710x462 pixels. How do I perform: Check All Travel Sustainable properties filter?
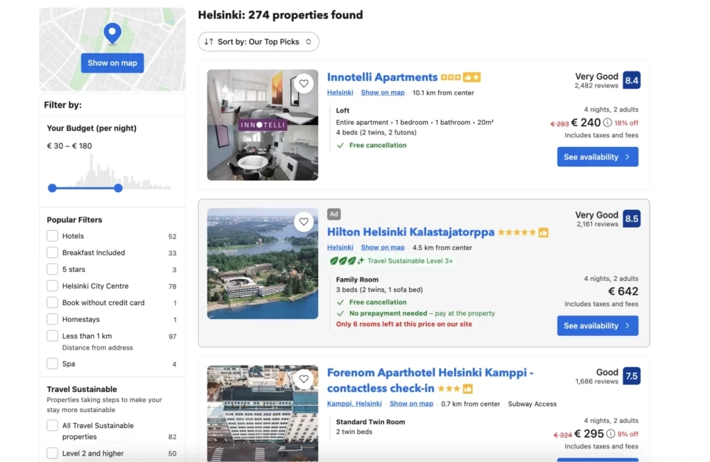coord(53,426)
